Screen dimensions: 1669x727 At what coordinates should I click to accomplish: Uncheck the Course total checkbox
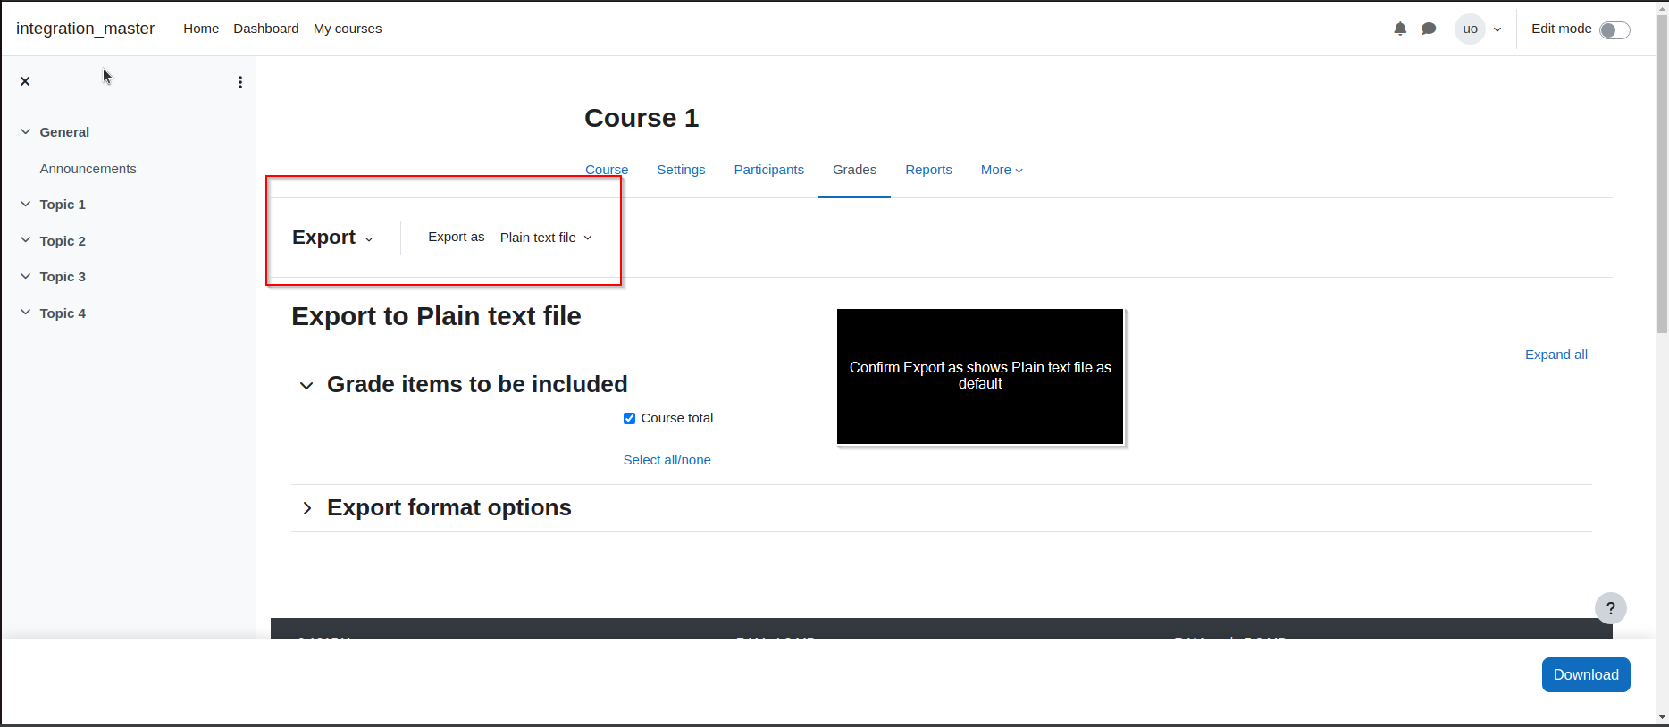[629, 418]
